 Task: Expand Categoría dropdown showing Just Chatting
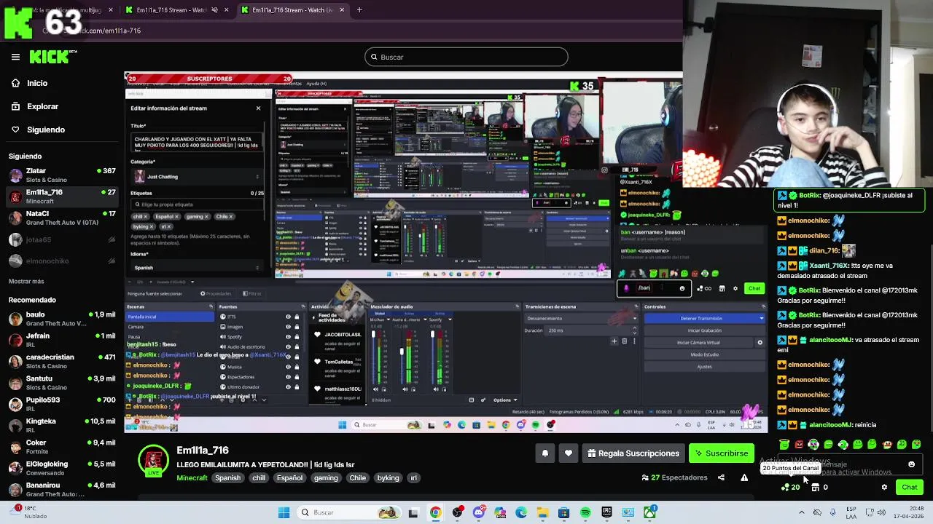(x=198, y=177)
